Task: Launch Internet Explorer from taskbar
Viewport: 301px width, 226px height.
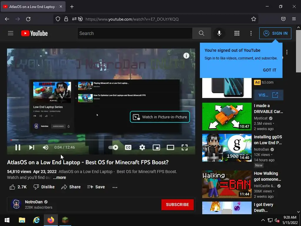Action: (x=36, y=220)
